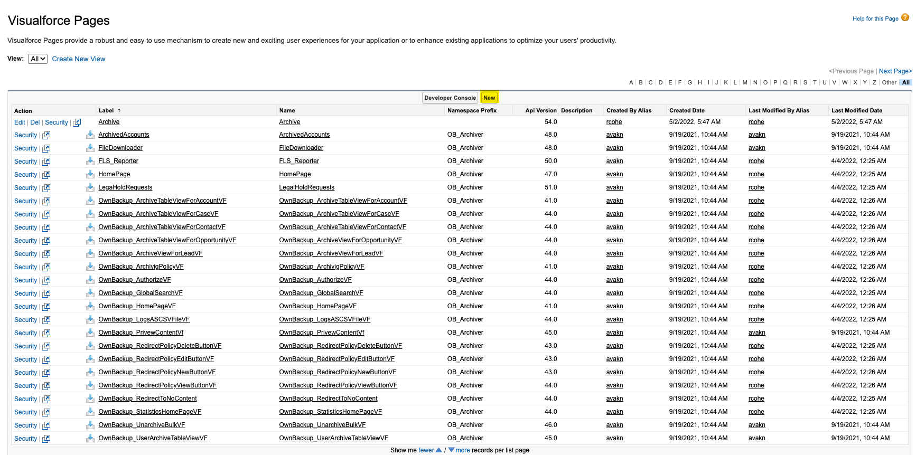Show fewer records using up arrow

438,450
